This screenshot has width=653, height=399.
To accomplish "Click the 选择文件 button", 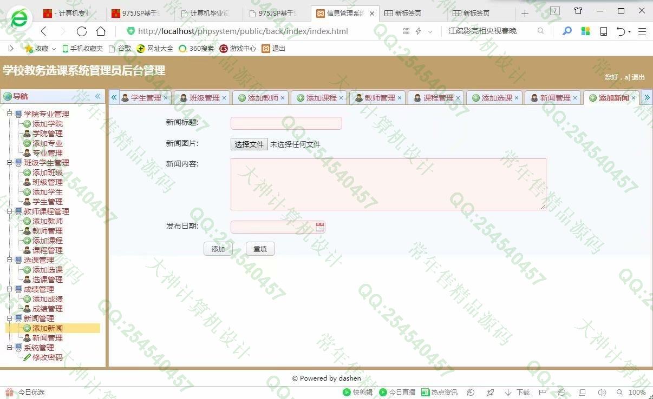I will (249, 144).
